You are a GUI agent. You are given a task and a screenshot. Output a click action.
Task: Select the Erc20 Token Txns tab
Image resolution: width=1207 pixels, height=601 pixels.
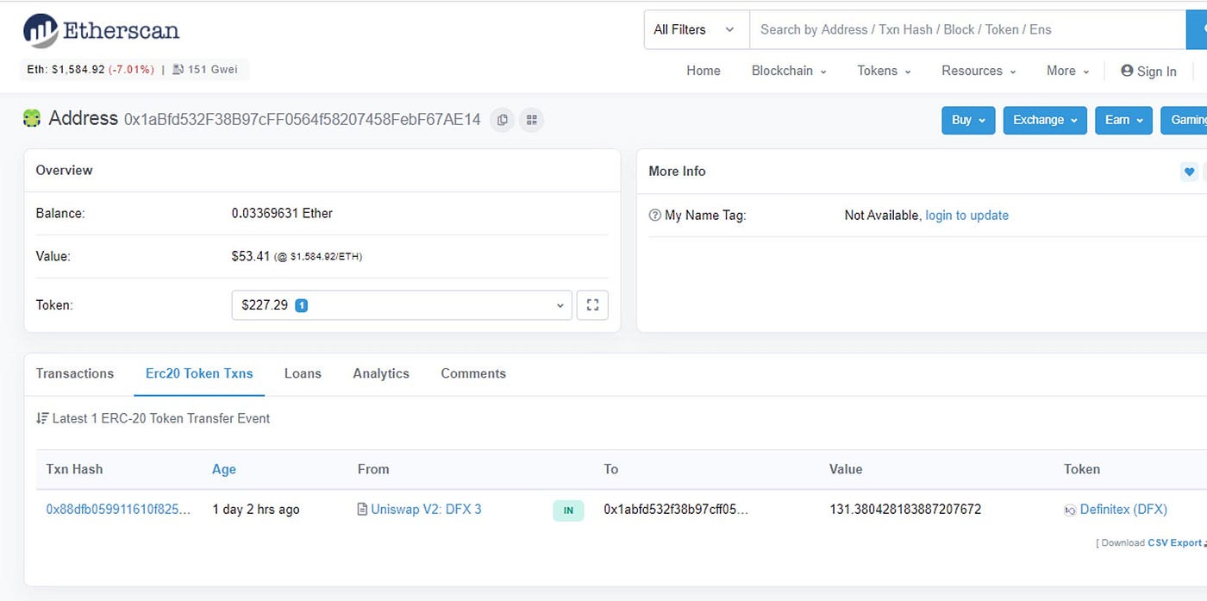pyautogui.click(x=199, y=373)
